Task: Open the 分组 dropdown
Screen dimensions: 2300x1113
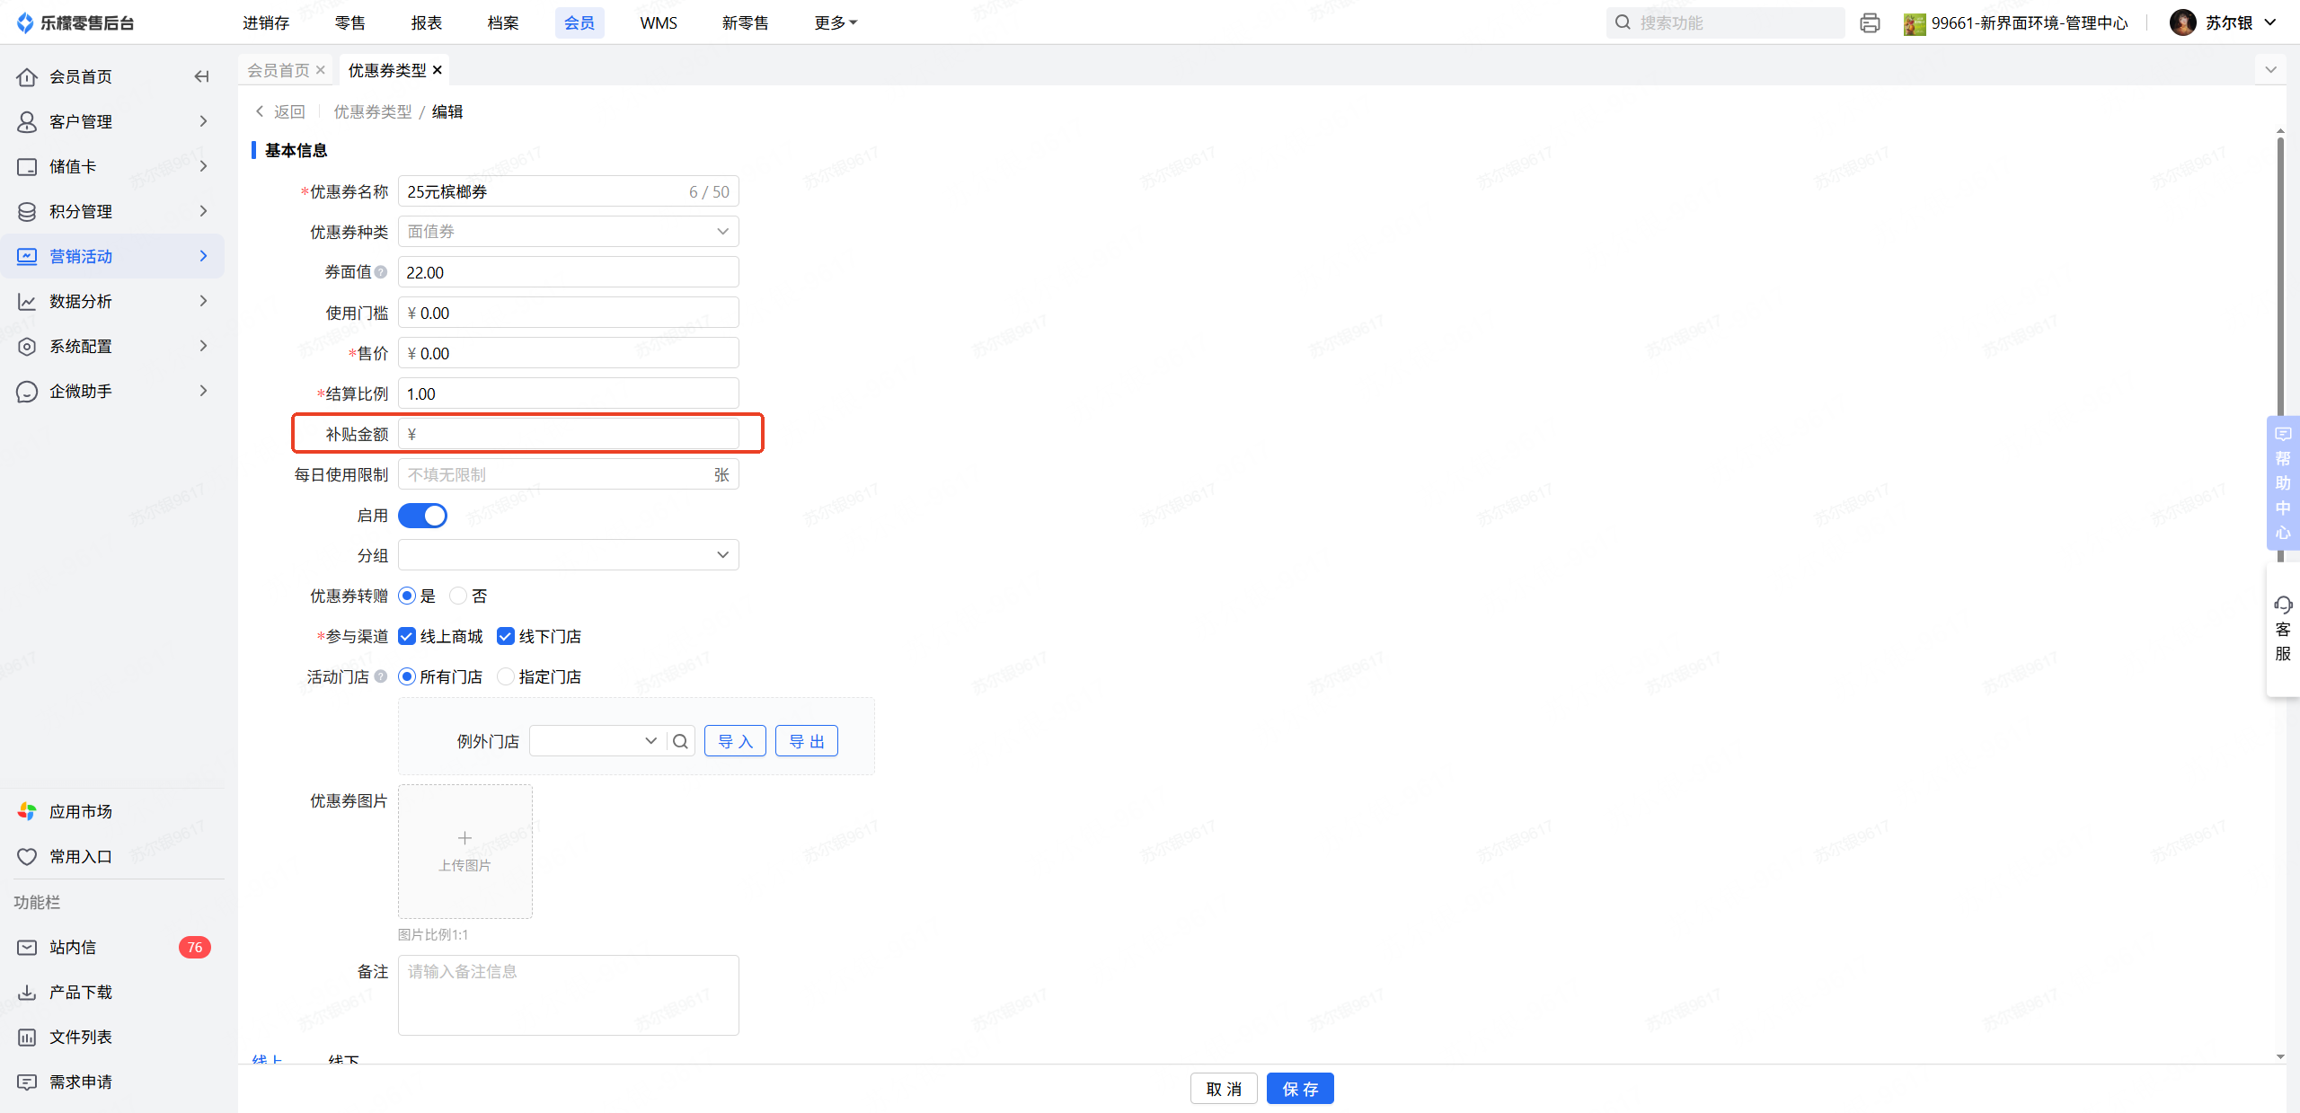Action: pos(568,555)
